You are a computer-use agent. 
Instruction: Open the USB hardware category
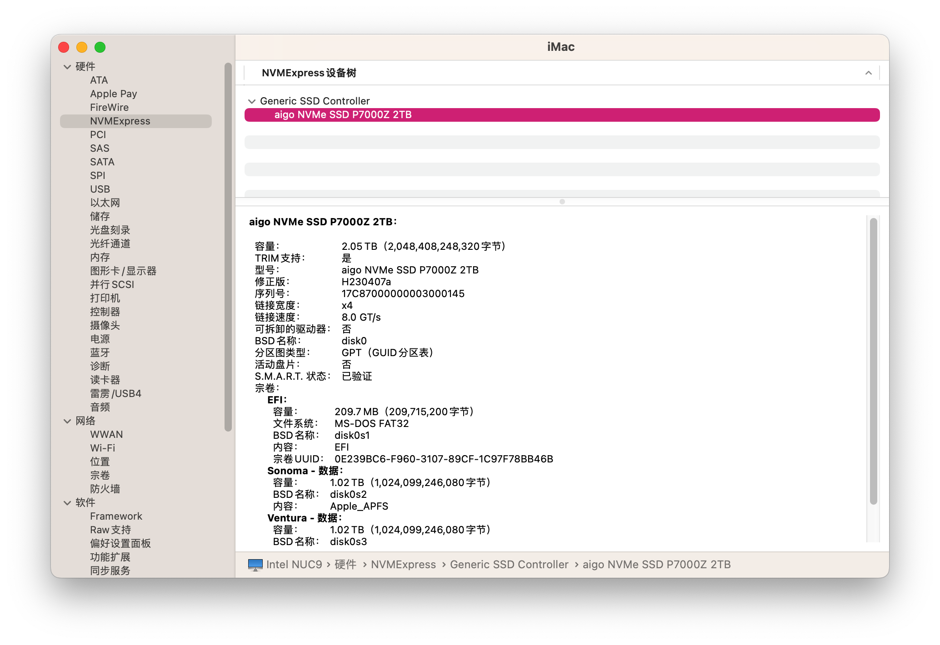click(x=100, y=189)
